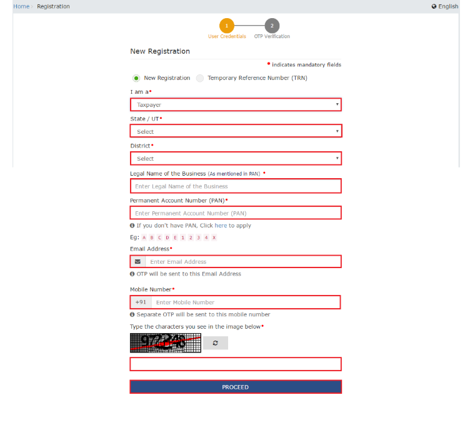Click info icon beside 'OTP will be sent to this Email'
Image resolution: width=470 pixels, height=430 pixels.
tap(132, 274)
